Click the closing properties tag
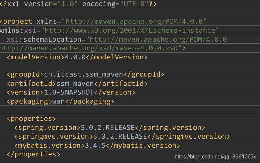Viewport: 260px width, 163px height. [x=34, y=154]
